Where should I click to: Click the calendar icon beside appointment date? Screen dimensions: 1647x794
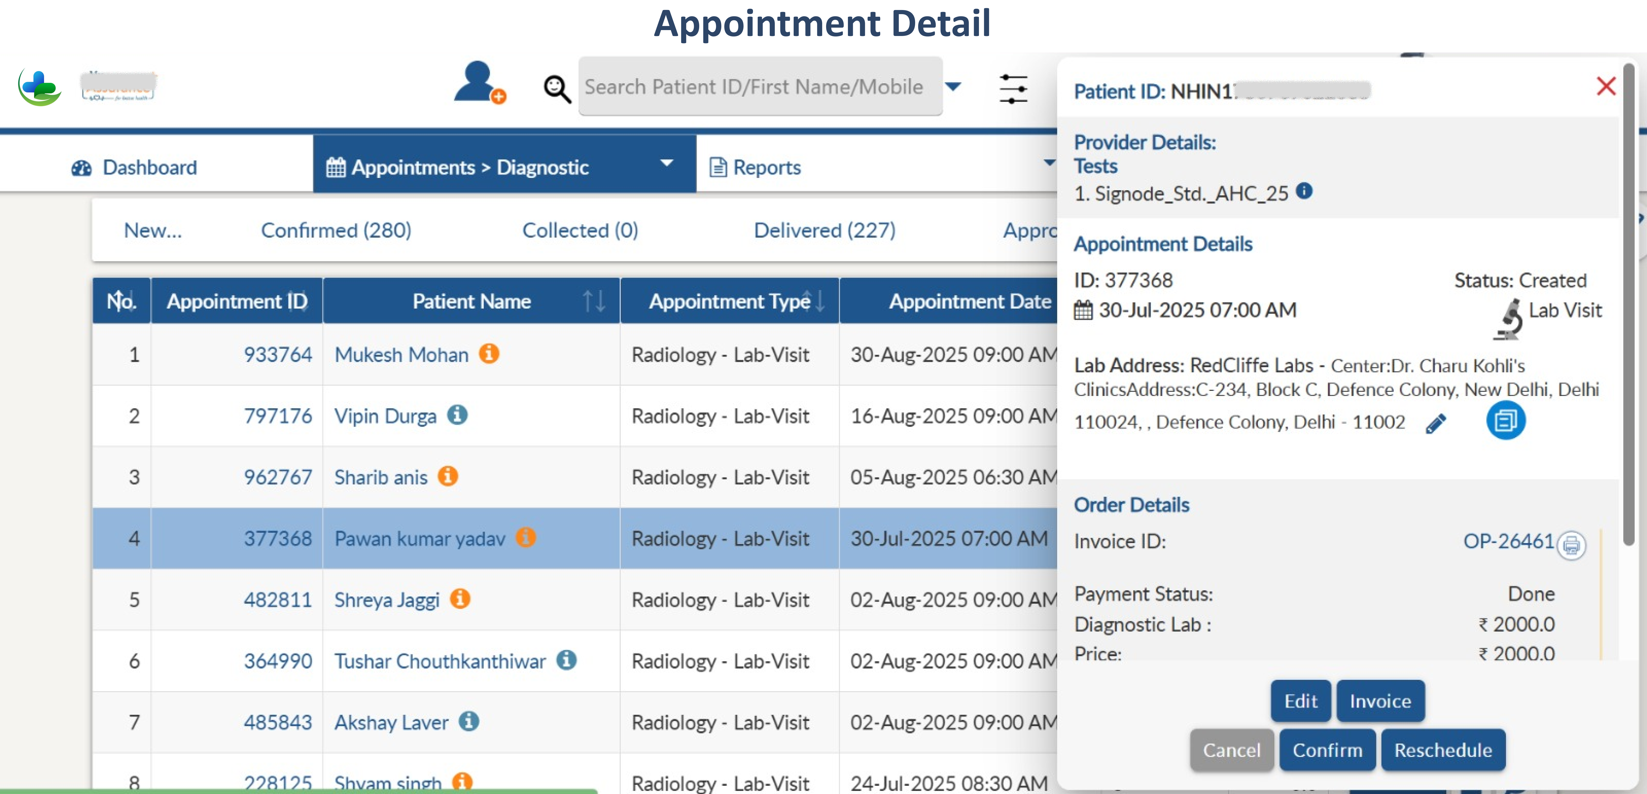(x=1083, y=310)
